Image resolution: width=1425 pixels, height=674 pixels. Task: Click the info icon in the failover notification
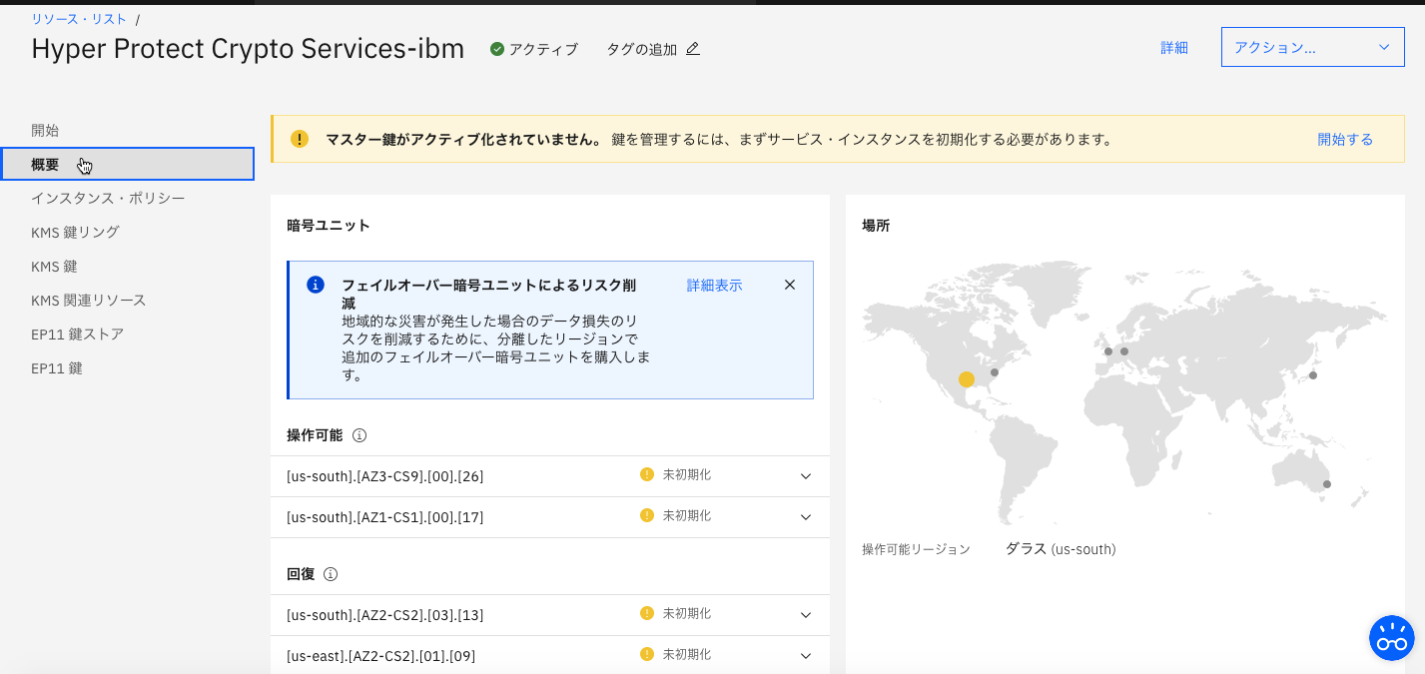[x=317, y=285]
